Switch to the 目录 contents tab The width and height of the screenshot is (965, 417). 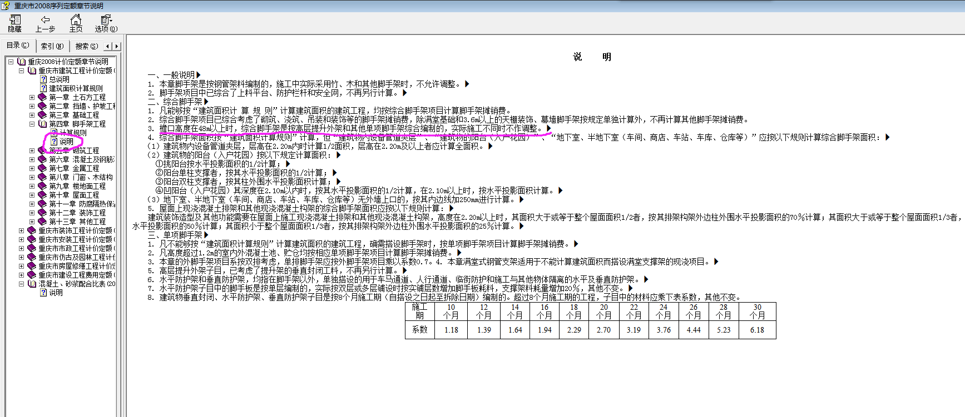point(18,46)
